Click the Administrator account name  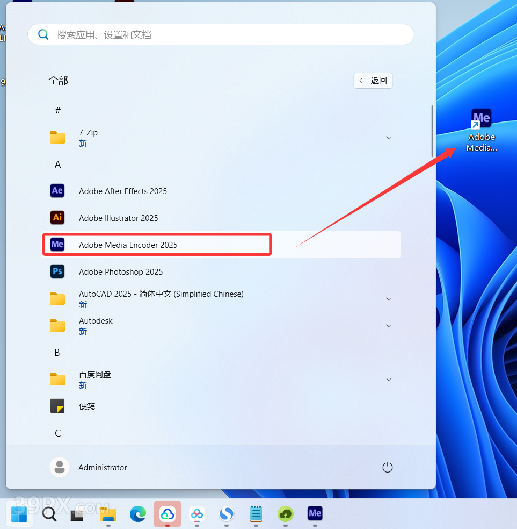click(x=103, y=468)
